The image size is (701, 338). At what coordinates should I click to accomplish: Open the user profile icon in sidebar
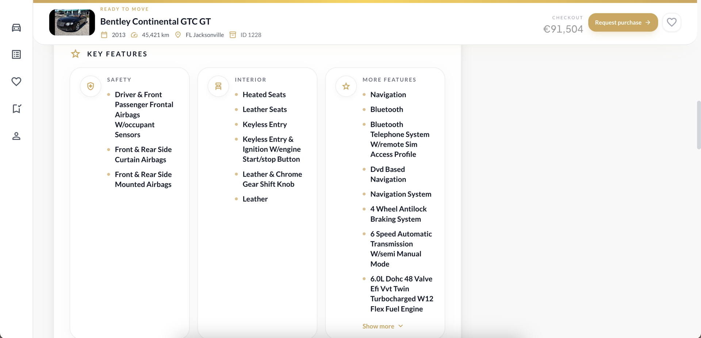click(x=16, y=136)
